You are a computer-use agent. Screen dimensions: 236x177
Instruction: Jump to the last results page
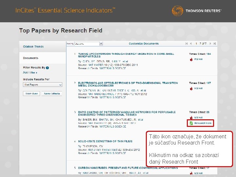(215, 44)
